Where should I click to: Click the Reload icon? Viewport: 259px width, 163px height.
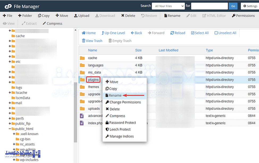[x=172, y=33]
